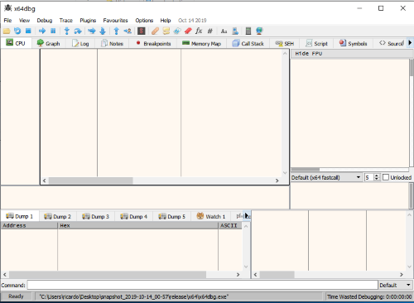Open the Default command type dropdown
Image resolution: width=414 pixels, height=303 pixels.
[395, 285]
